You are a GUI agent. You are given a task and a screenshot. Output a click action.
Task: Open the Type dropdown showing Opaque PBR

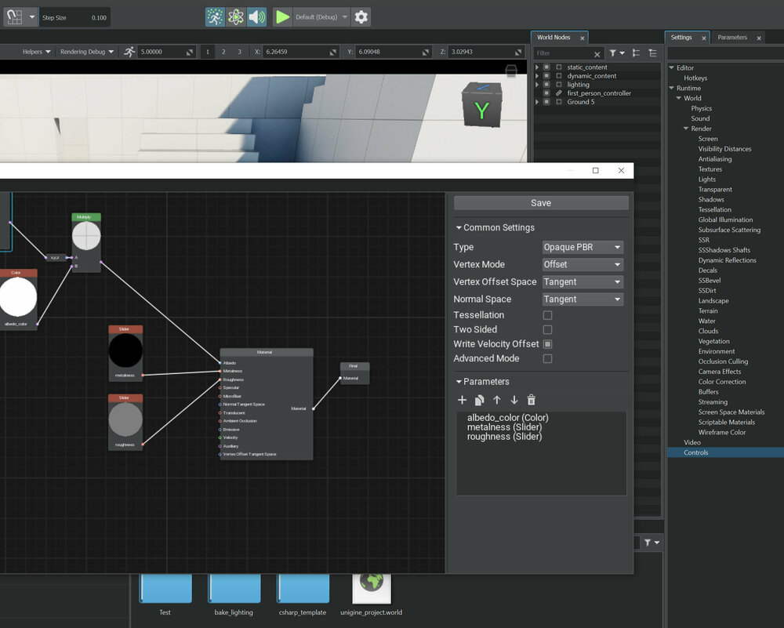583,247
